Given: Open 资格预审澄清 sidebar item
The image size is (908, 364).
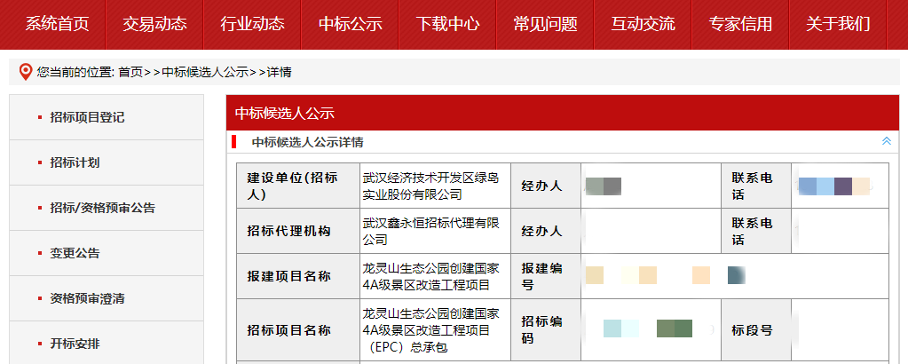Looking at the screenshot, I should coord(87,298).
